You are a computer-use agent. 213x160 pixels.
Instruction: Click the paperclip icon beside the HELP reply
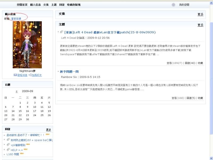(x=8, y=149)
